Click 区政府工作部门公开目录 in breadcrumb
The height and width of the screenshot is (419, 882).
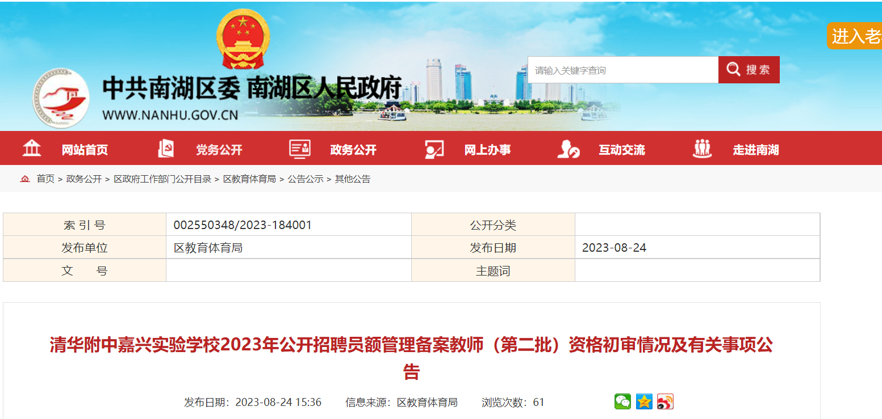(x=162, y=179)
